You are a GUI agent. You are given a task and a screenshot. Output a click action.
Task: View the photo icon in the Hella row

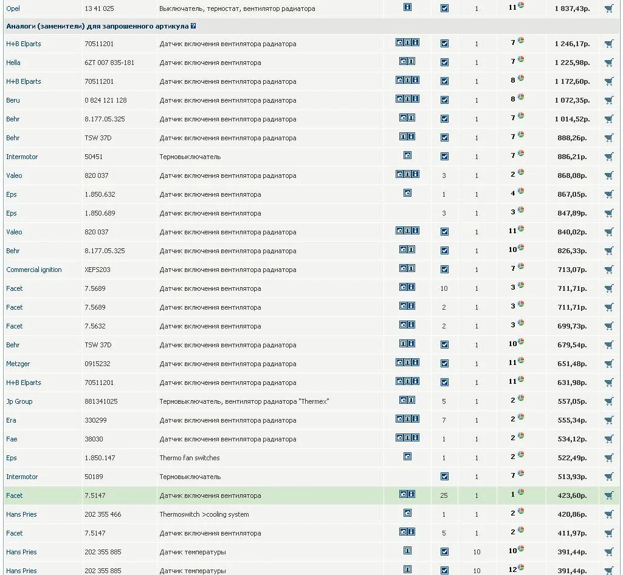click(x=404, y=61)
